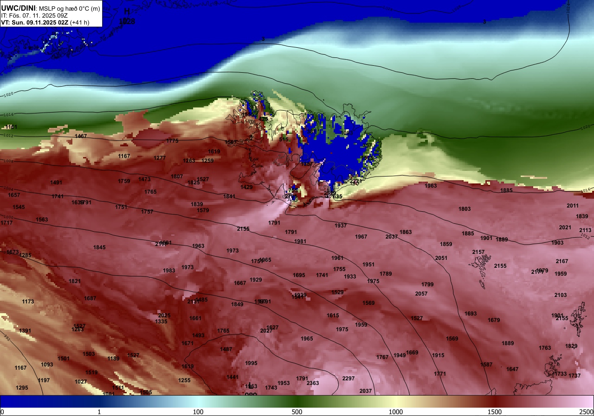Click the 1441 height value
594x416 pixels.
(232, 377)
